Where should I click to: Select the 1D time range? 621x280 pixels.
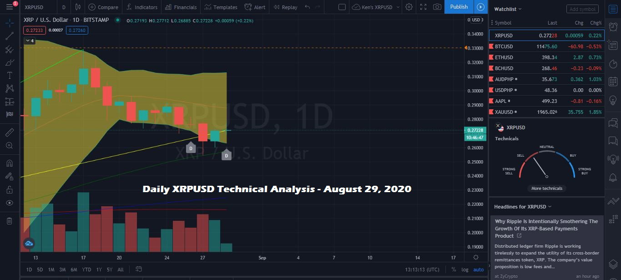click(x=29, y=270)
